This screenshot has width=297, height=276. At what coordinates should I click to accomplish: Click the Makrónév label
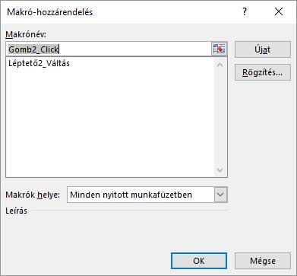pyautogui.click(x=26, y=34)
